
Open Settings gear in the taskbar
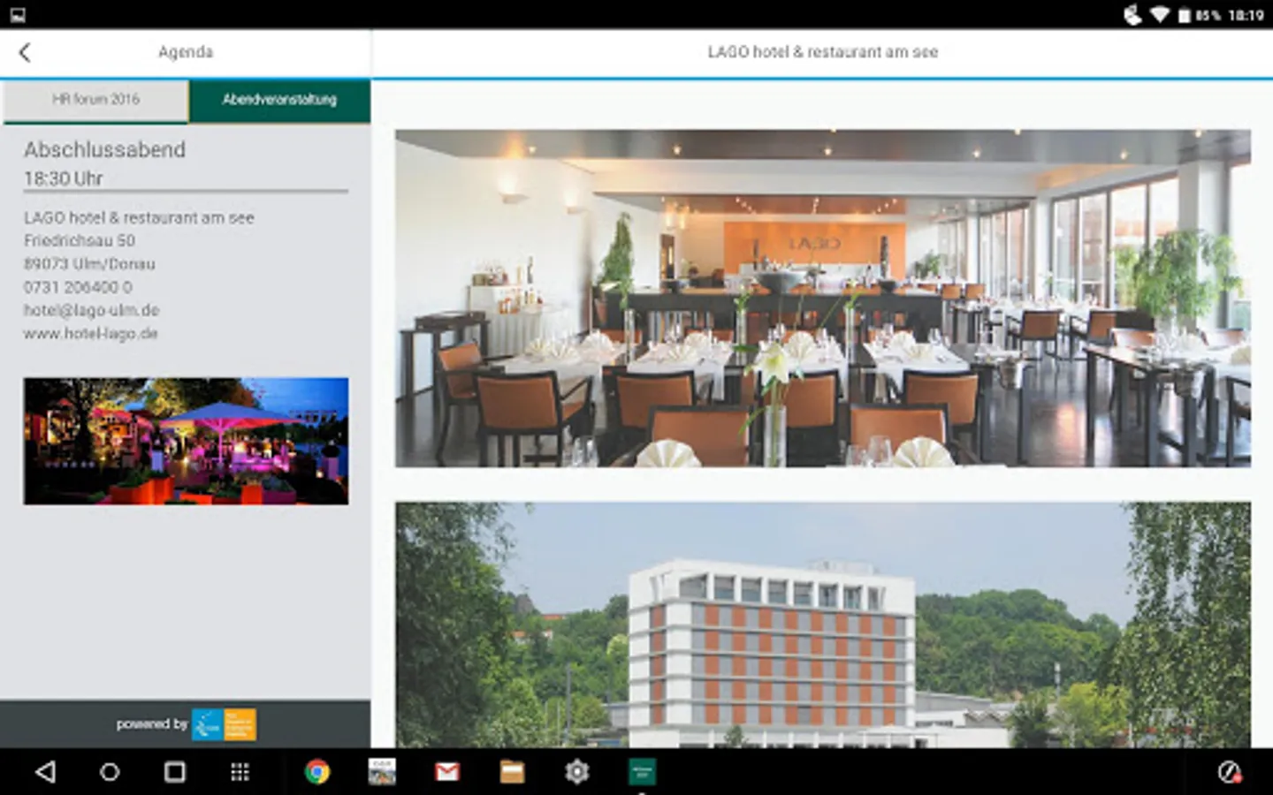pos(577,772)
